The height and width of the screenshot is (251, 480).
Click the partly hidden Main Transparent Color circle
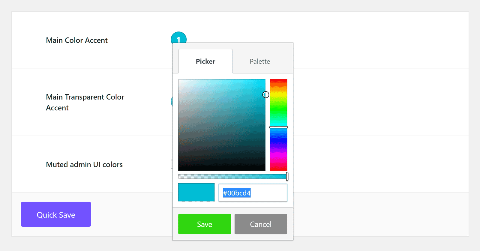click(171, 101)
